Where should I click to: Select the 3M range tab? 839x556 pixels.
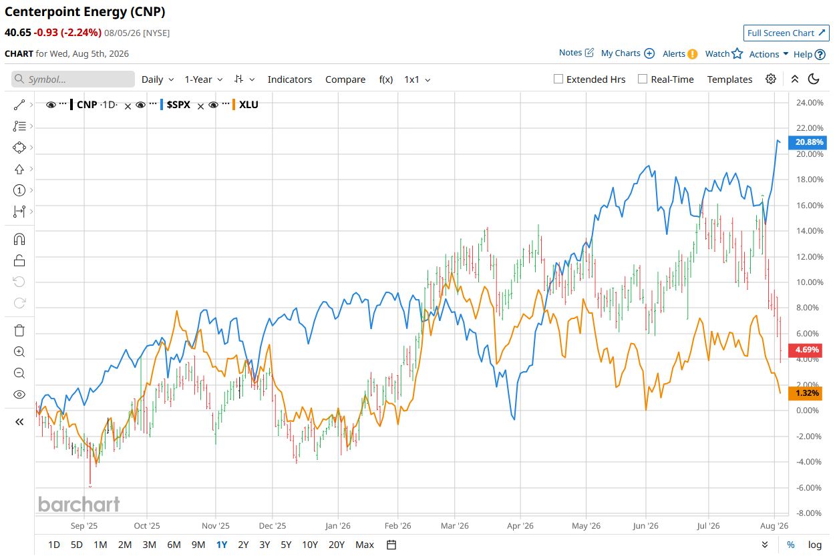point(149,545)
